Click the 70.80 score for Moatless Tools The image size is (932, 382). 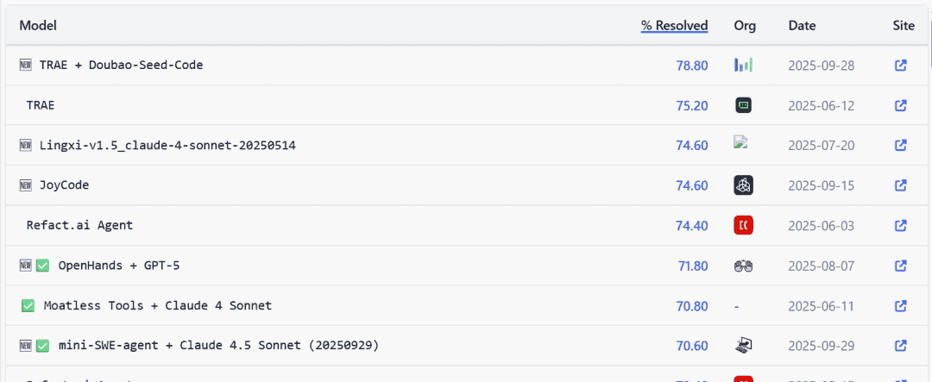691,306
